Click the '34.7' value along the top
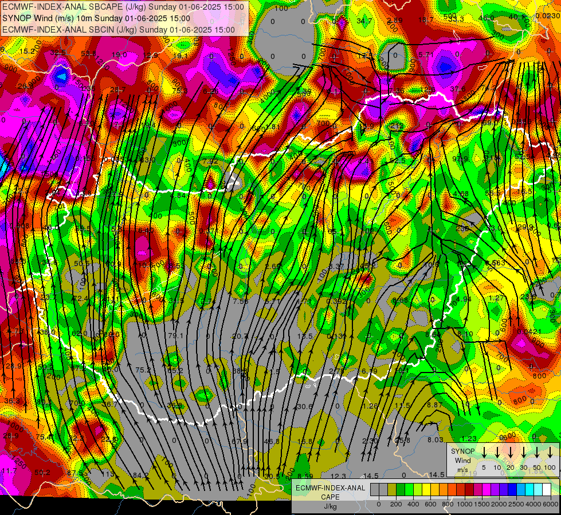561x515 pixels. click(x=364, y=21)
